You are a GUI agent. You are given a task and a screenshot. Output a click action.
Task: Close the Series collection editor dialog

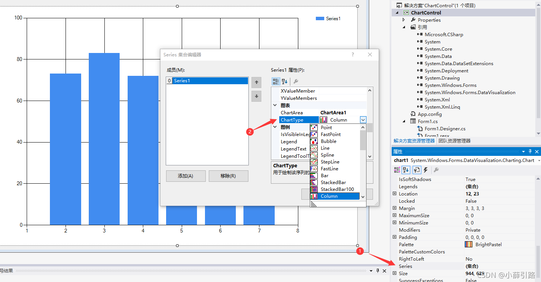370,54
